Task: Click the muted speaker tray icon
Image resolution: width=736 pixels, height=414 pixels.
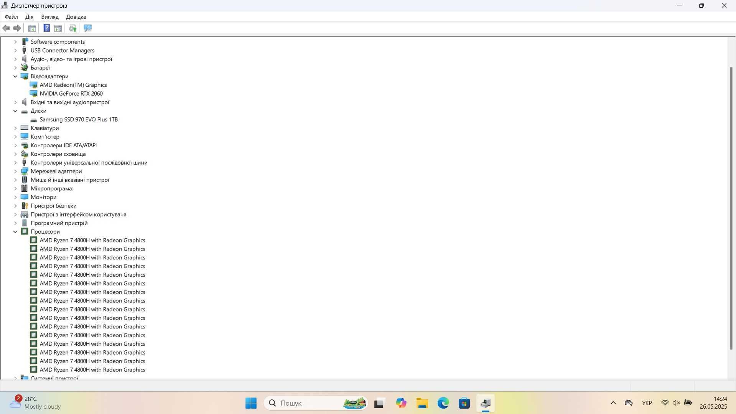Action: coord(676,403)
